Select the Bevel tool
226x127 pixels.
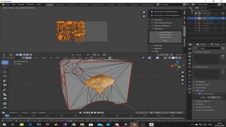click(x=5, y=108)
